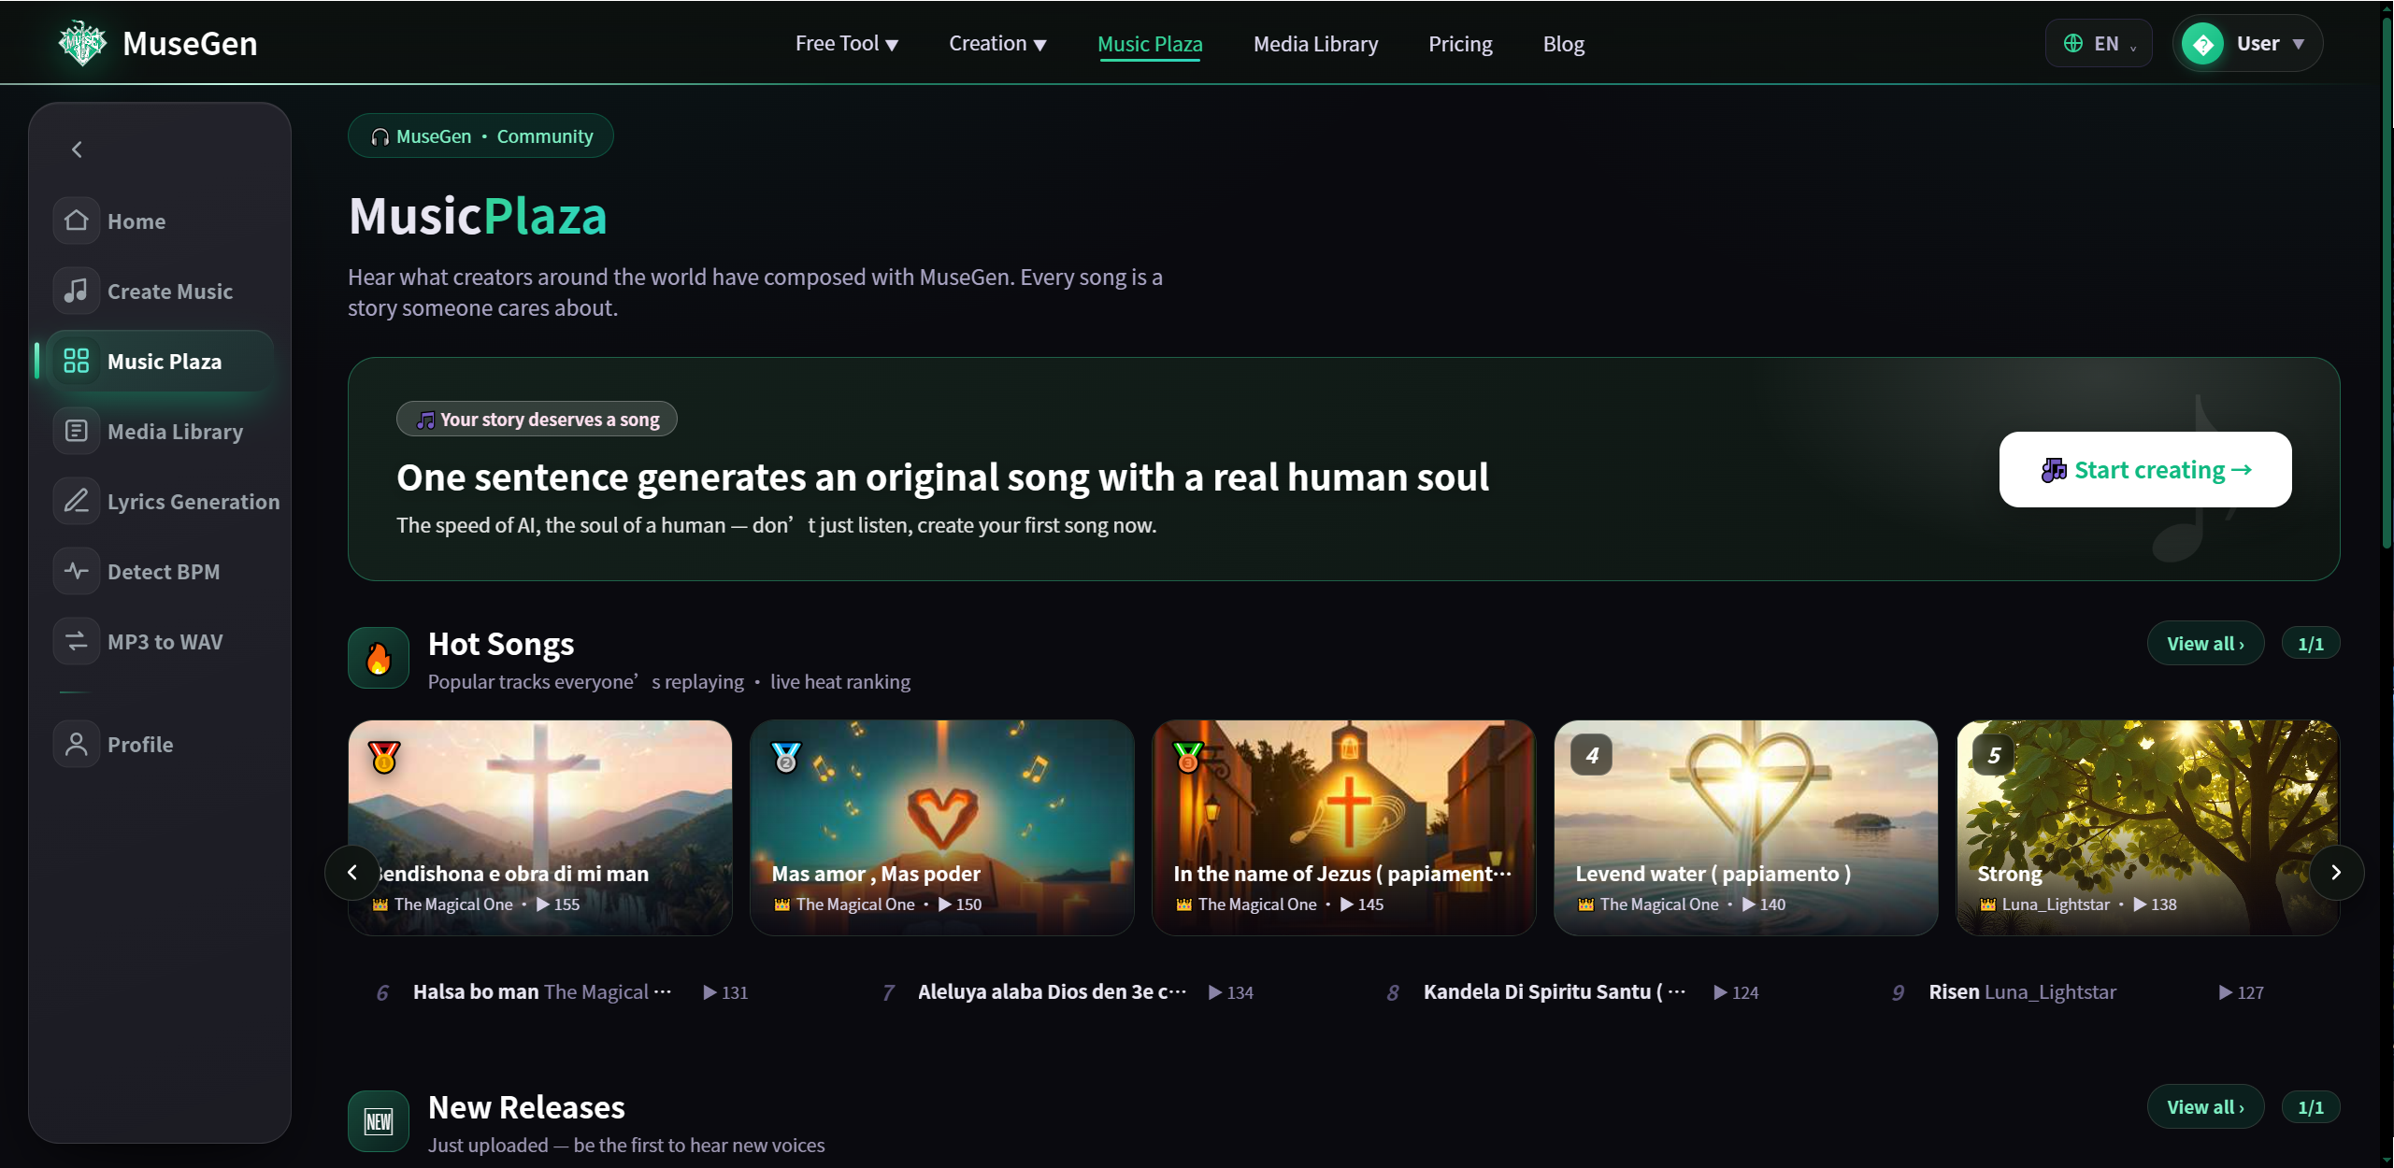Open the Strong song by Luna_Lightstar
This screenshot has width=2394, height=1168.
click(x=2148, y=828)
